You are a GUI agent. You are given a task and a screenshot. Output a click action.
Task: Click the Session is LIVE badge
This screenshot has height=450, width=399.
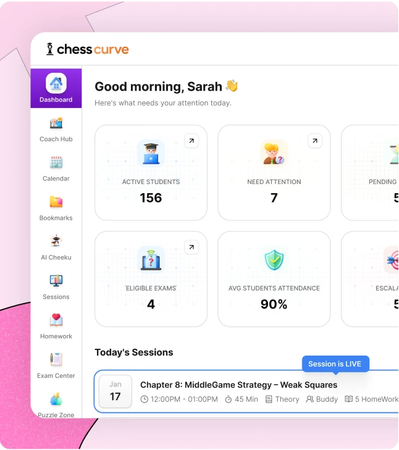(335, 364)
